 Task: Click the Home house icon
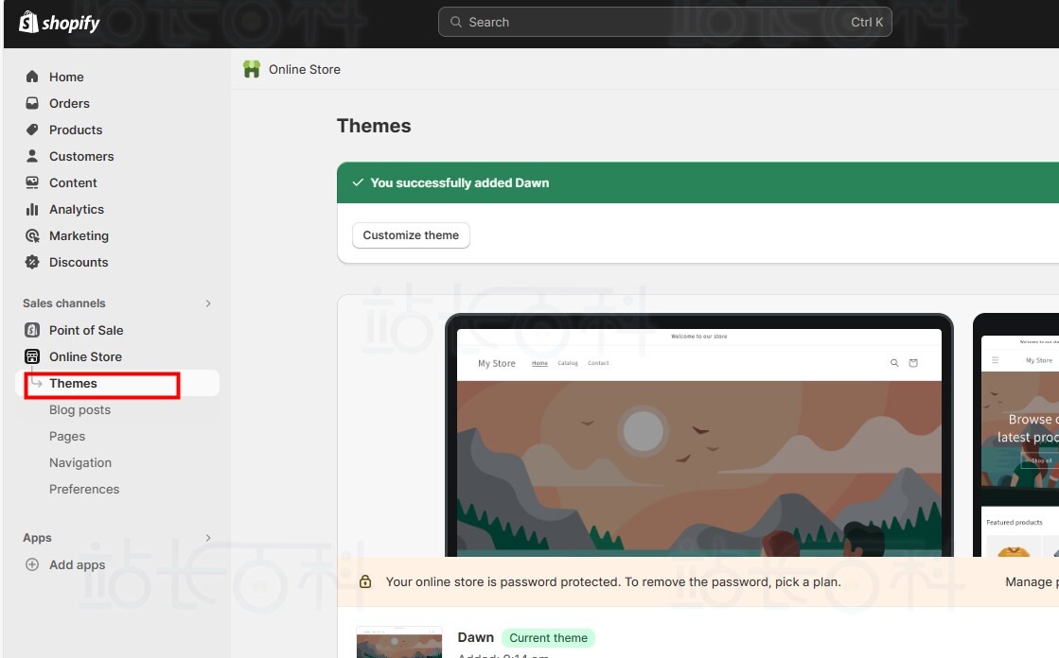pos(32,77)
